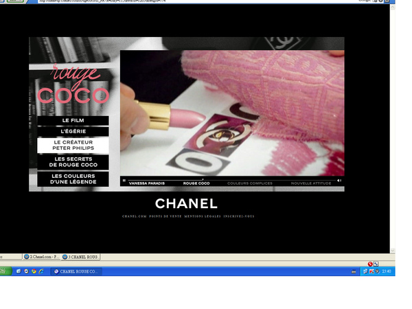The height and width of the screenshot is (309, 412).
Task: Select LES COULEURS D'UNE LÉGENDE
Action: coord(73,179)
